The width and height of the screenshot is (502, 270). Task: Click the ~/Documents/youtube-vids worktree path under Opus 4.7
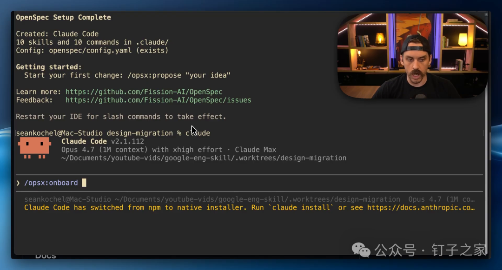[204, 158]
